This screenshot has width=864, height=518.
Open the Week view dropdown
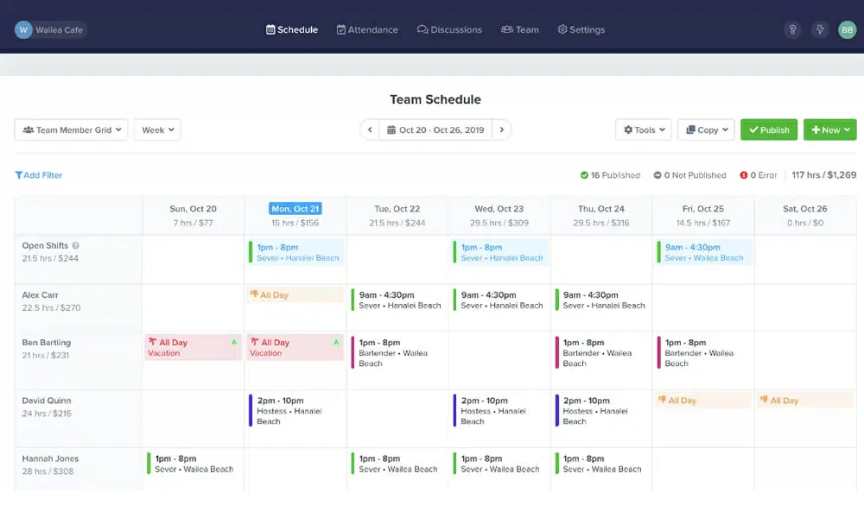(x=157, y=129)
